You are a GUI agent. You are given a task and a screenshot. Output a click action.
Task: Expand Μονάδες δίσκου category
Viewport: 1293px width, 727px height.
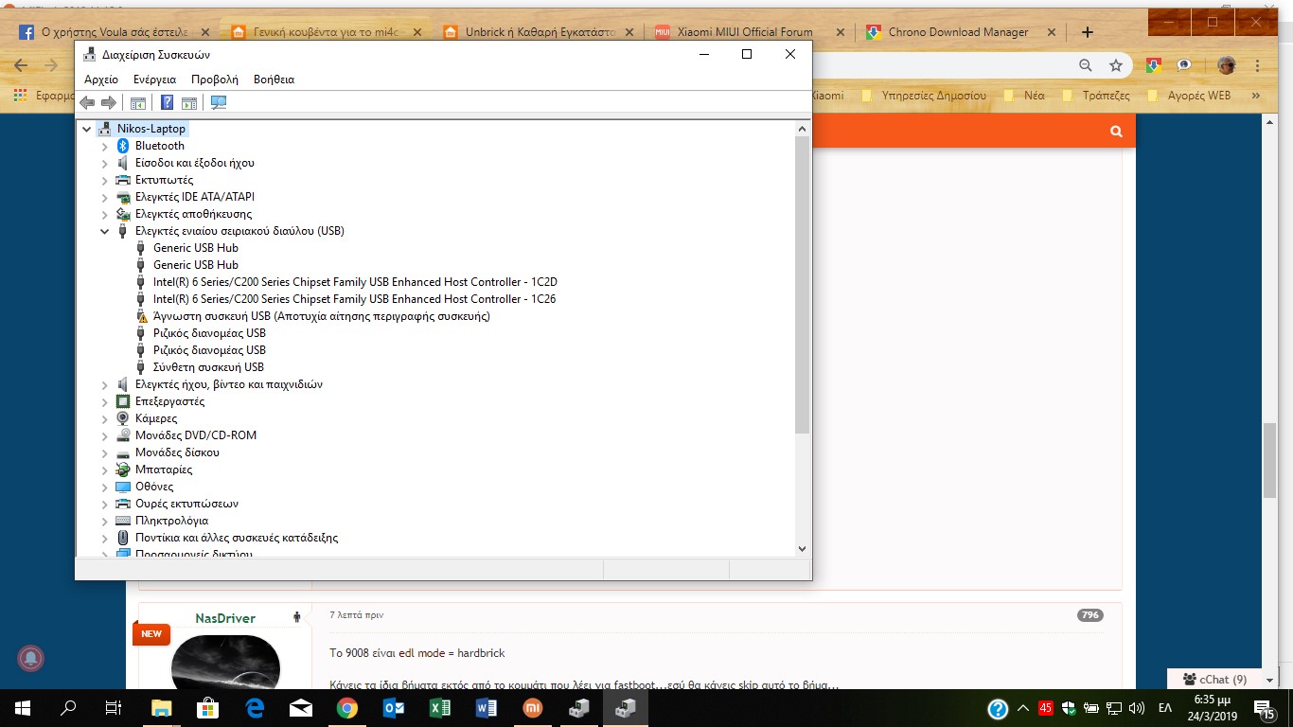pyautogui.click(x=105, y=452)
